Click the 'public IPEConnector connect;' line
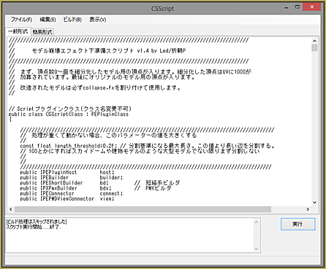 pos(72,193)
